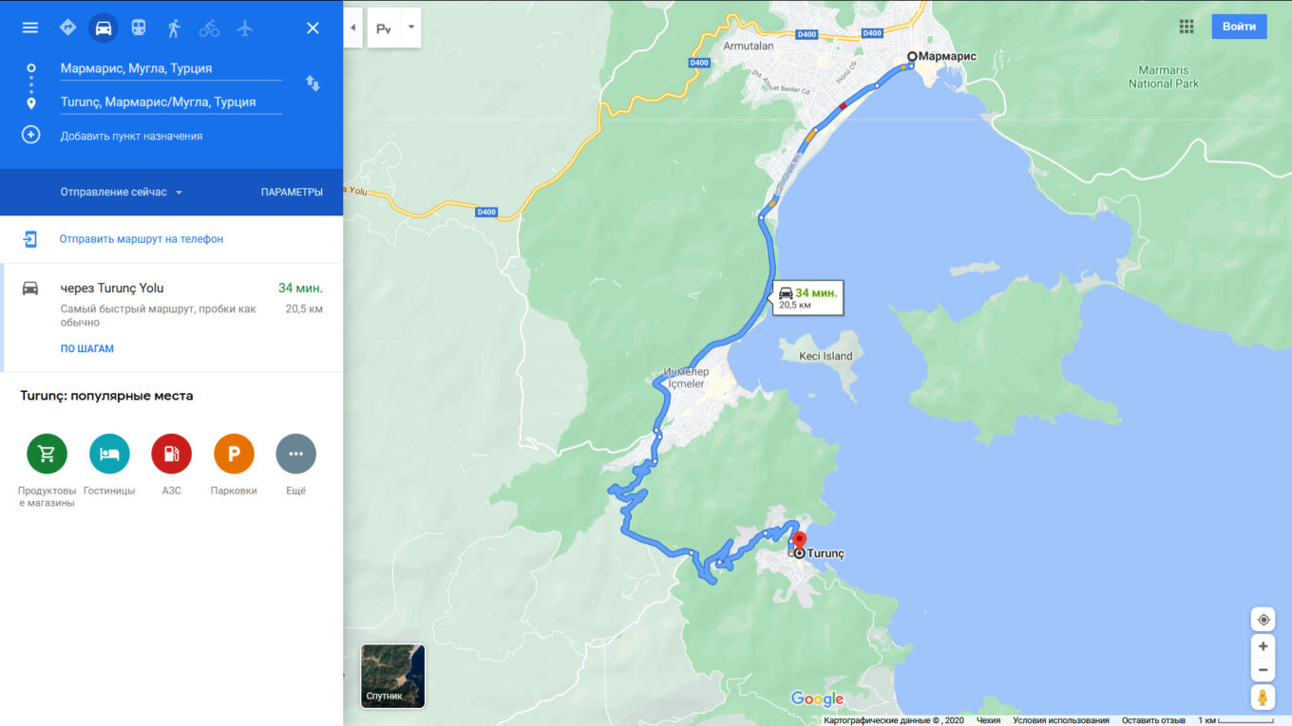Open the hamburger main menu
This screenshot has width=1292, height=726.
(x=30, y=28)
